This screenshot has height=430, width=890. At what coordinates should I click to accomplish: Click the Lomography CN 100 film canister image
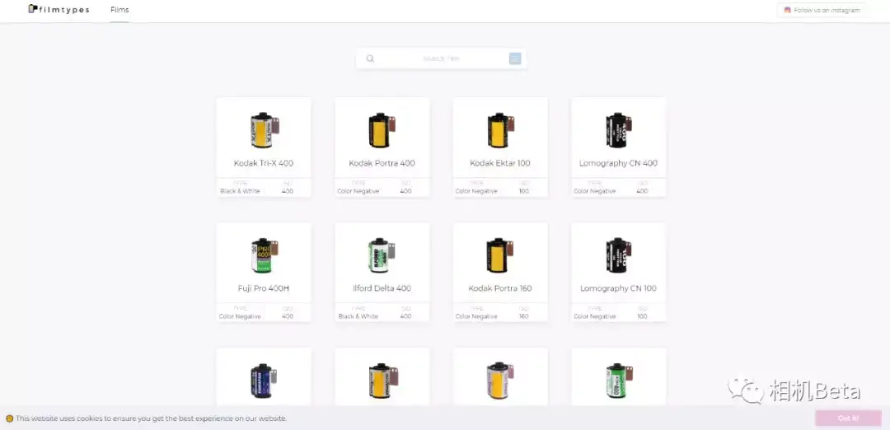pyautogui.click(x=619, y=255)
